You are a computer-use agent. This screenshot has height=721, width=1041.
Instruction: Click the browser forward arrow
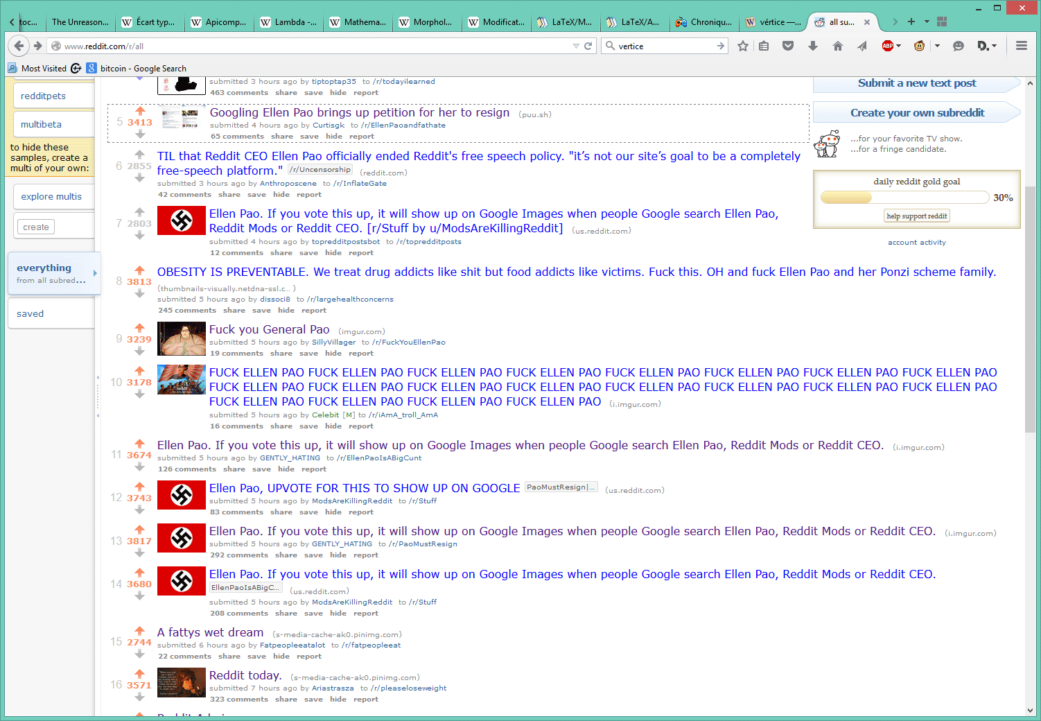37,46
